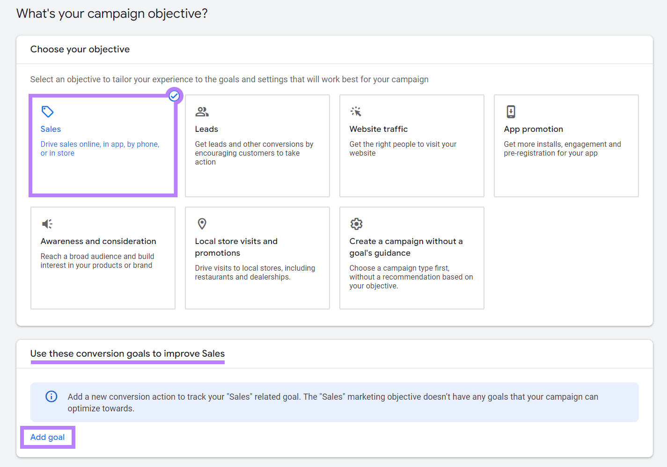
Task: Click the Drive sales online description link
Action: coord(100,148)
